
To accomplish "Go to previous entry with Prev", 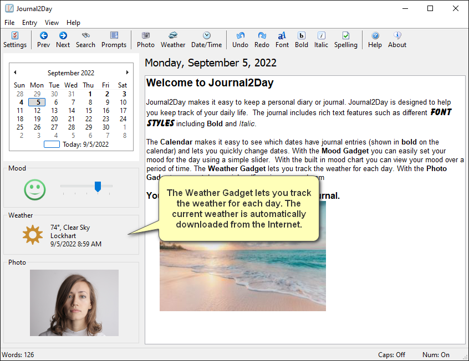I will click(x=43, y=40).
